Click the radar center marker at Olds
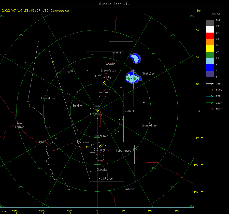The image size is (229, 214). point(97,111)
